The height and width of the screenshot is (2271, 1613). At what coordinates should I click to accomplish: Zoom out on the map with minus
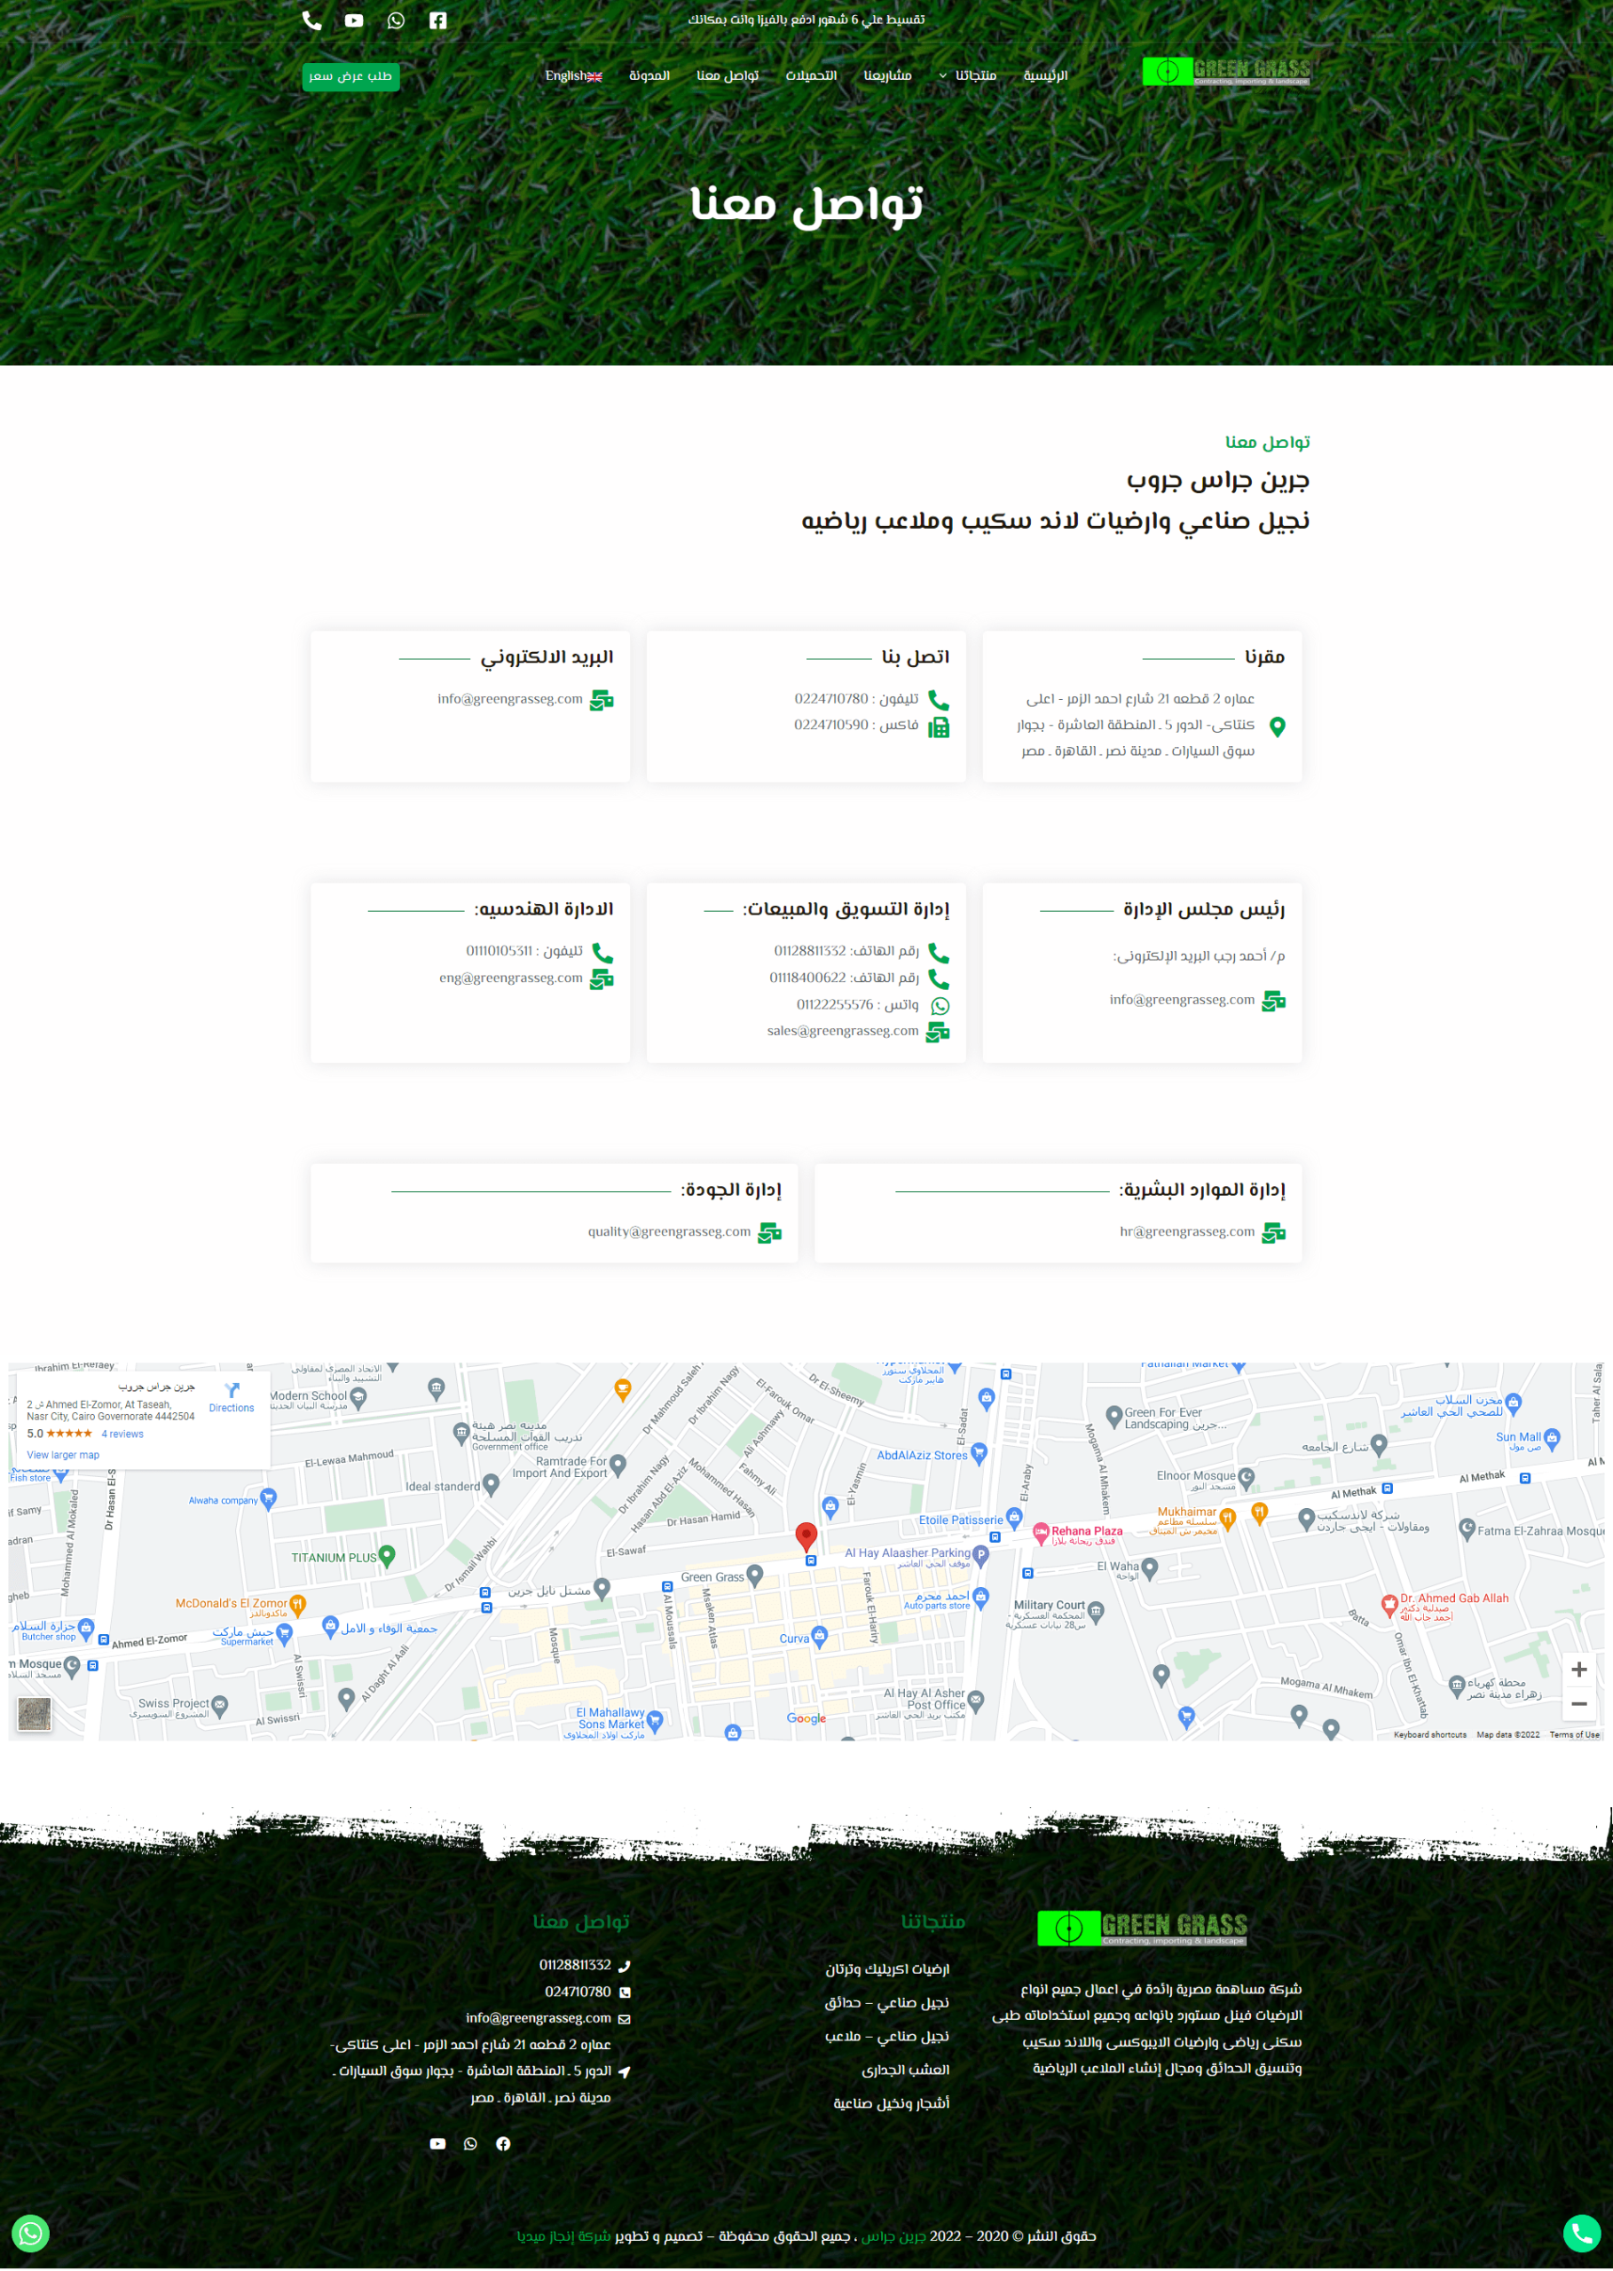[x=1578, y=1704]
